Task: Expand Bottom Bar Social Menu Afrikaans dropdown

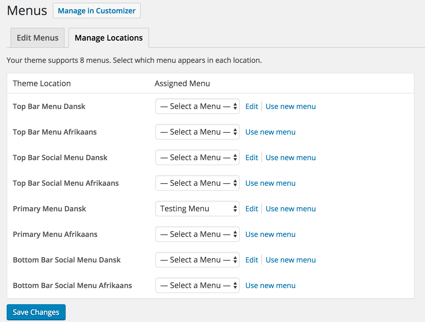Action: point(197,285)
